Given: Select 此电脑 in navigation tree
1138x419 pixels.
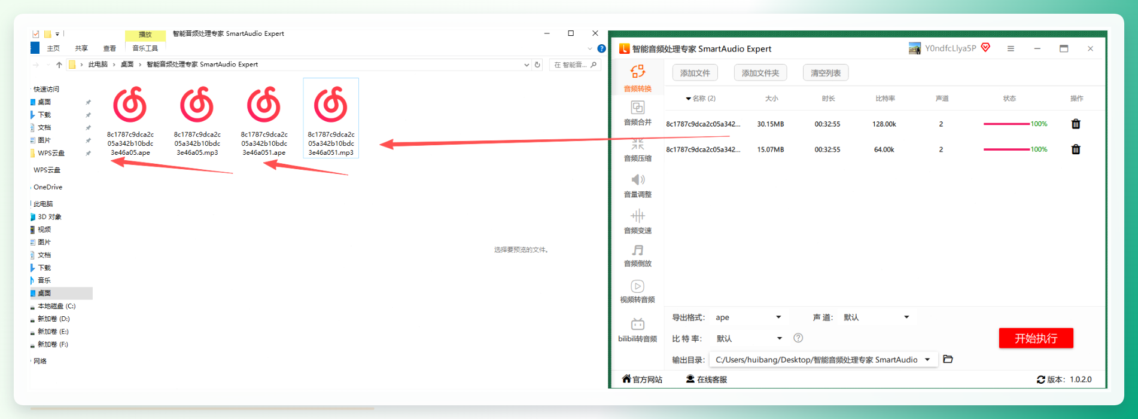Looking at the screenshot, I should point(43,204).
